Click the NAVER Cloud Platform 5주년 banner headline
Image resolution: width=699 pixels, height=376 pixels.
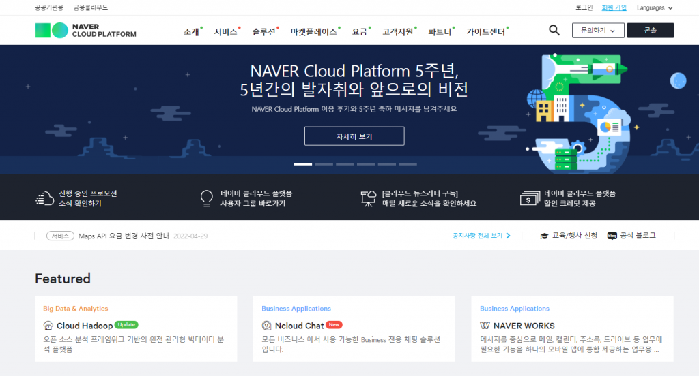click(354, 80)
